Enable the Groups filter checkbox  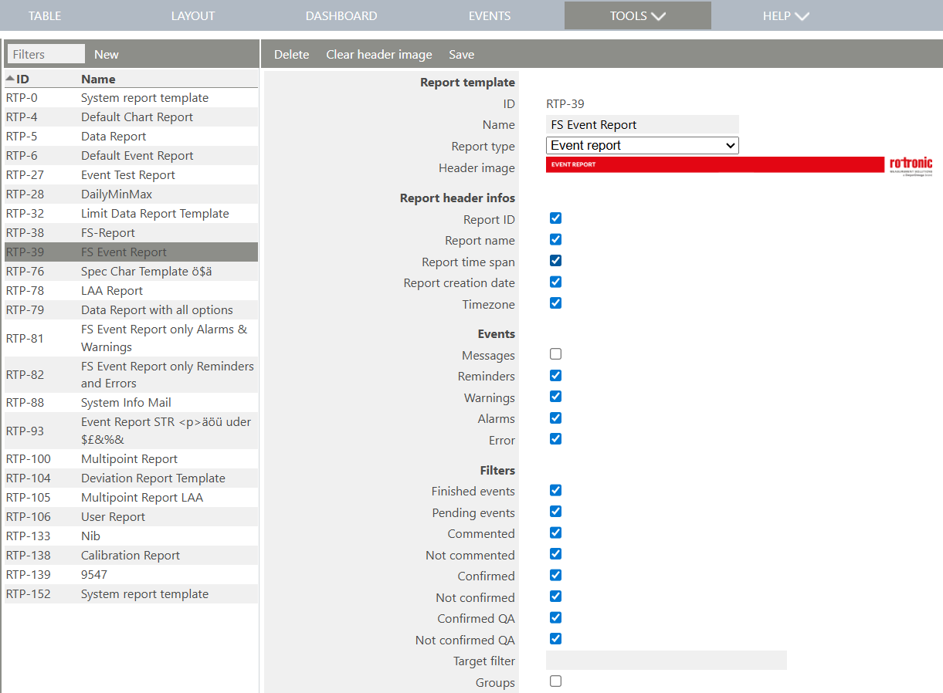pyautogui.click(x=555, y=681)
